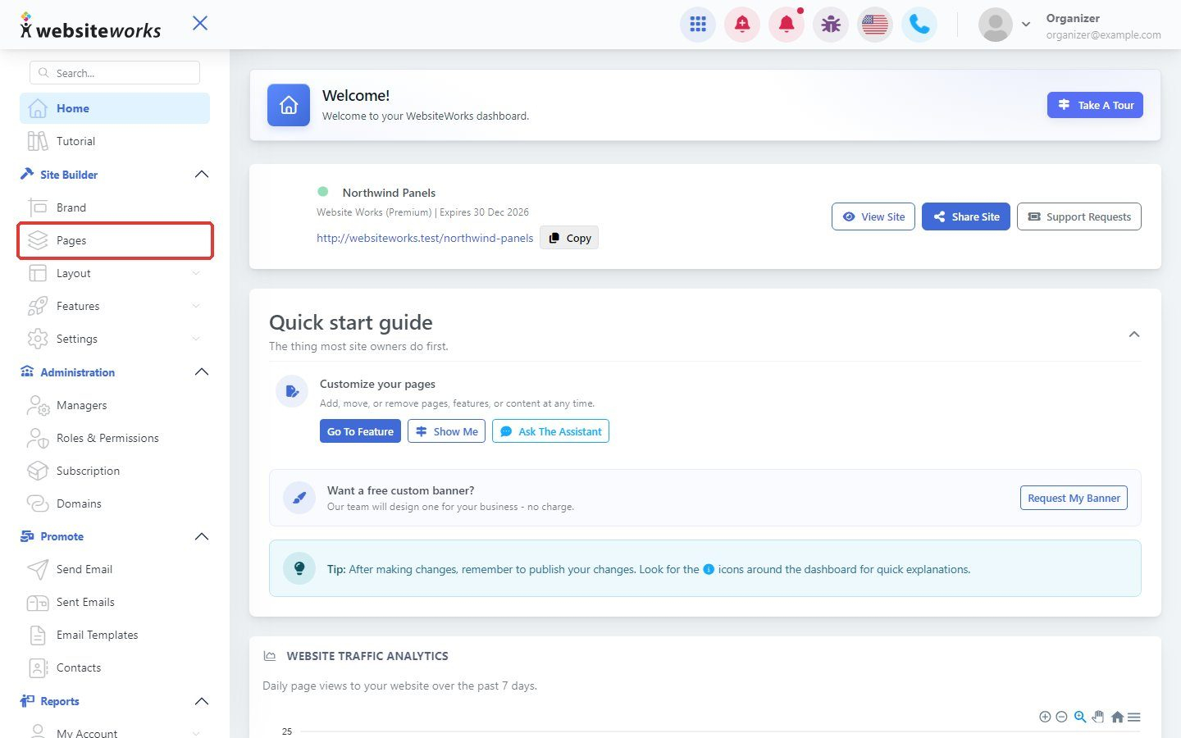Collapse the Site Builder section
The height and width of the screenshot is (738, 1181).
click(202, 175)
